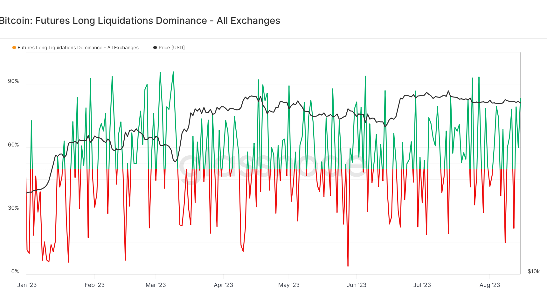This screenshot has height=292, width=547.
Task: Click the Jun '23 axis tick label
Action: tap(357, 285)
